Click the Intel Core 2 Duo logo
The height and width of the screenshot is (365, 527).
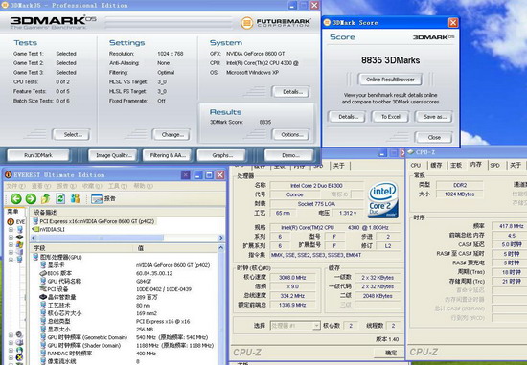click(x=383, y=199)
